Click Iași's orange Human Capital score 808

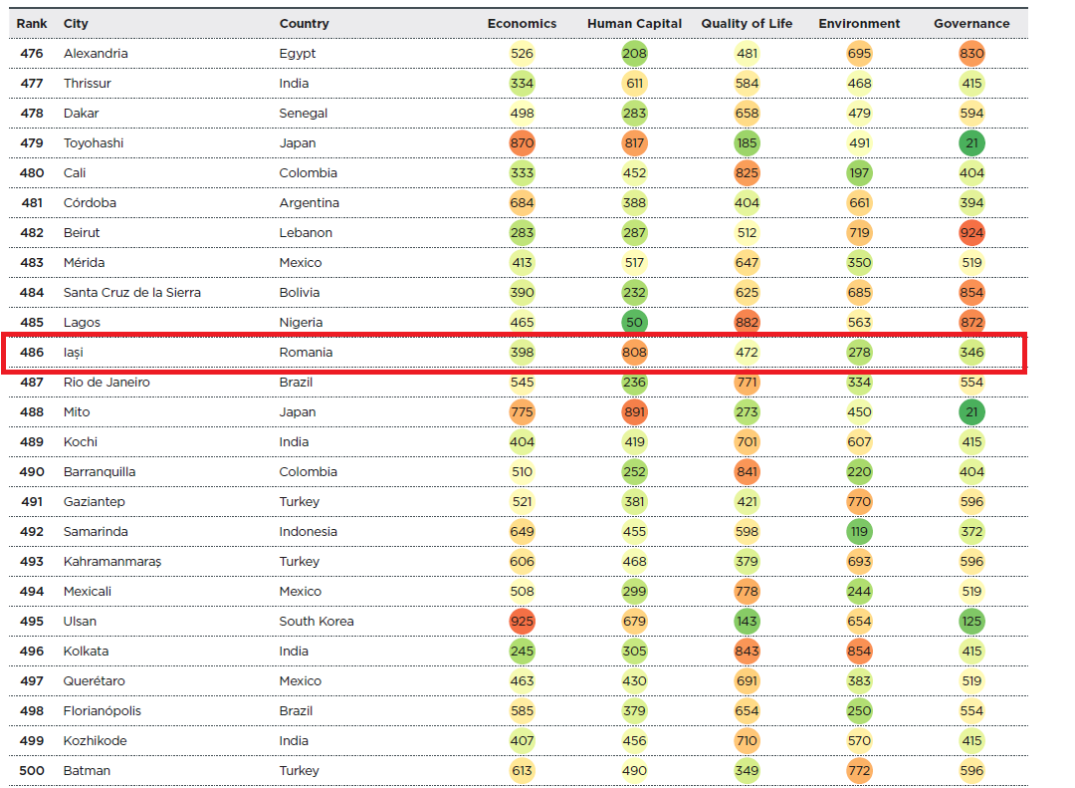pyautogui.click(x=634, y=352)
